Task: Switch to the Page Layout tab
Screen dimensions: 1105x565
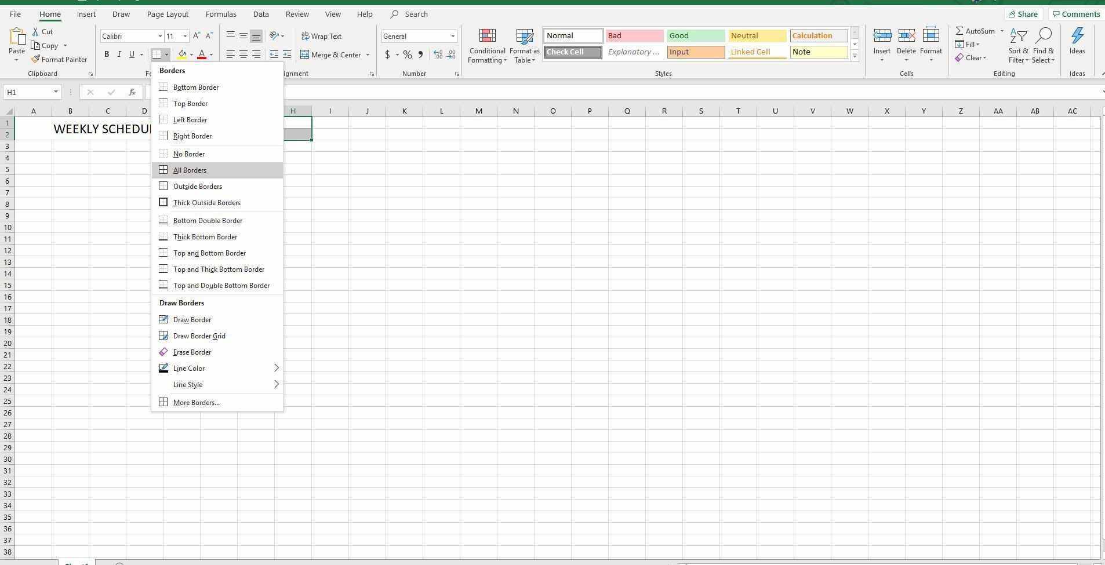Action: (x=168, y=14)
